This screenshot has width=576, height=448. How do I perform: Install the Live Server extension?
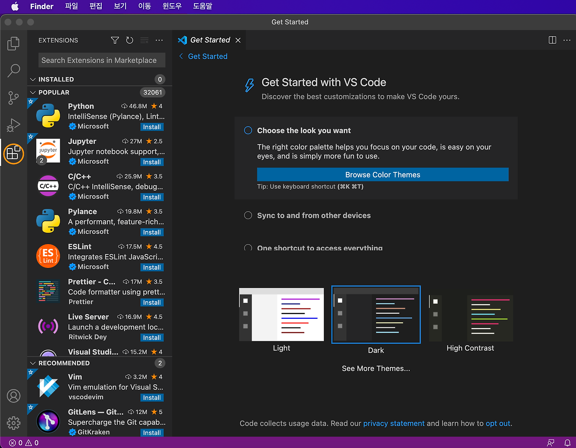(x=152, y=338)
